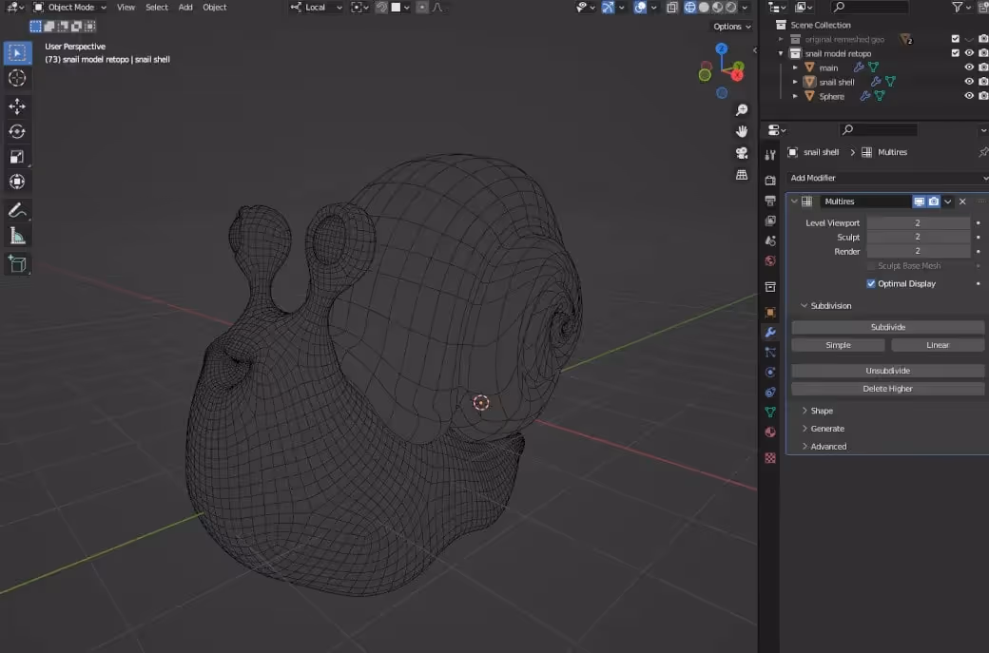This screenshot has width=989, height=653.
Task: Open the Texture properties checker tab
Action: pyautogui.click(x=770, y=458)
